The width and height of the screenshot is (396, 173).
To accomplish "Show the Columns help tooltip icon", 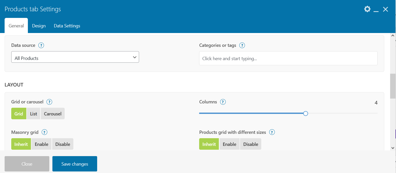I will click(x=223, y=102).
